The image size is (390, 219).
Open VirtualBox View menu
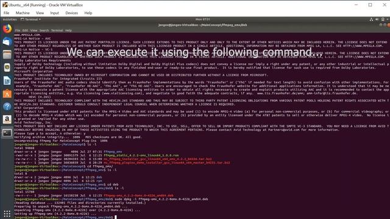[x=40, y=13]
